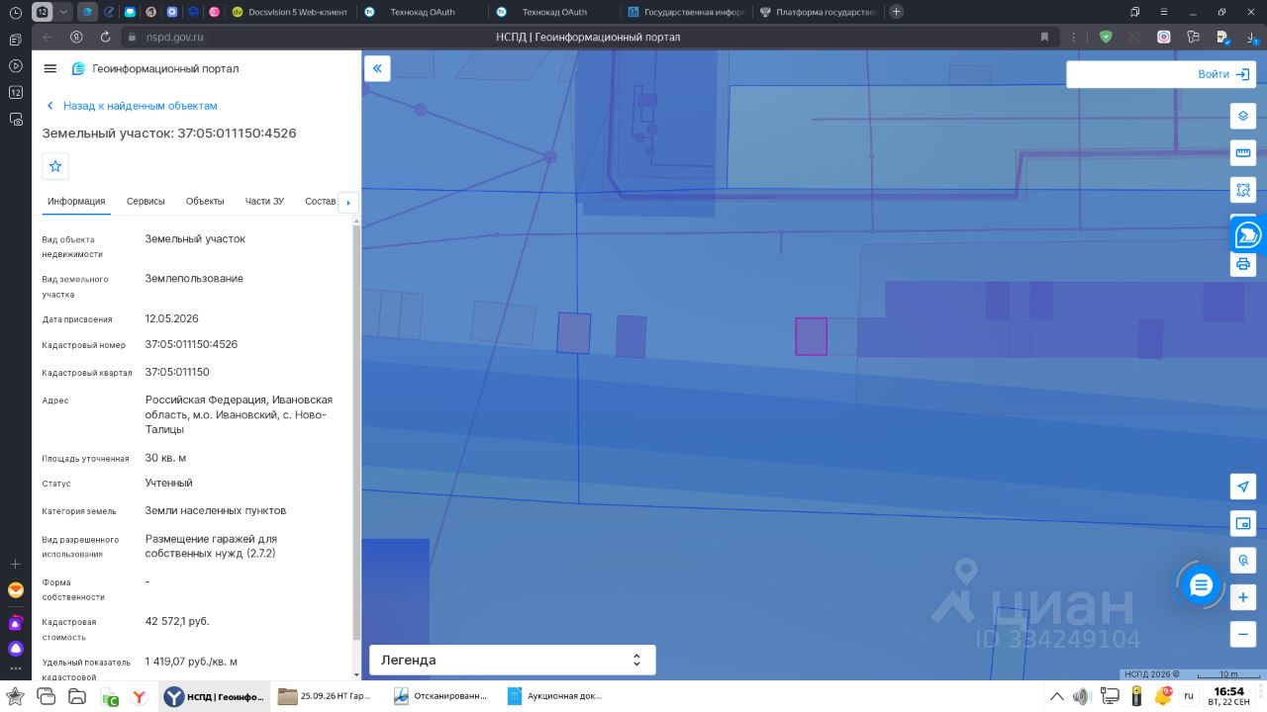The width and height of the screenshot is (1267, 712).
Task: Switch to the Сервисы tab
Action: coord(146,201)
